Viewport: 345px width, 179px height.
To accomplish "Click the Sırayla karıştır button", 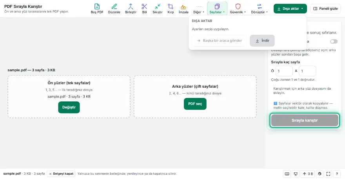I will pos(305,120).
